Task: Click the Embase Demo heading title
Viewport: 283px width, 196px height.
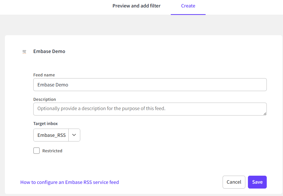Action: [x=49, y=51]
